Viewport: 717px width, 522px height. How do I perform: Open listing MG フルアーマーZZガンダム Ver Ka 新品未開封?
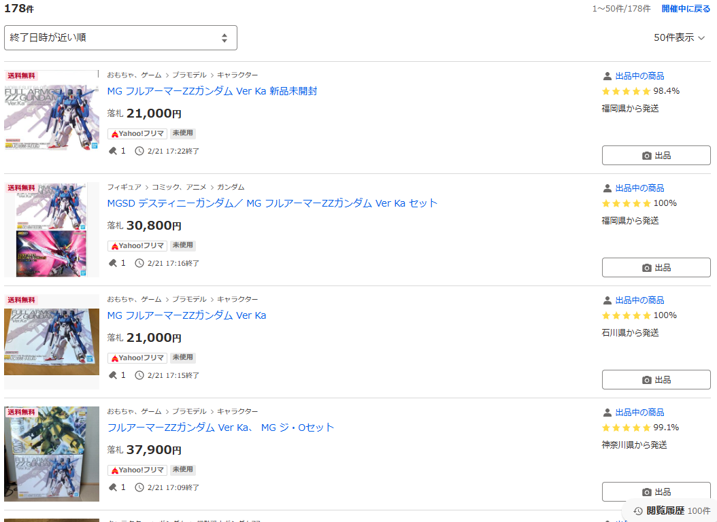(212, 91)
